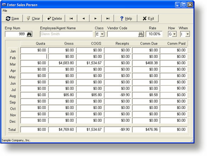The image size is (207, 156).
Task: Click the Employee/Agent Name field
Action: point(66,34)
